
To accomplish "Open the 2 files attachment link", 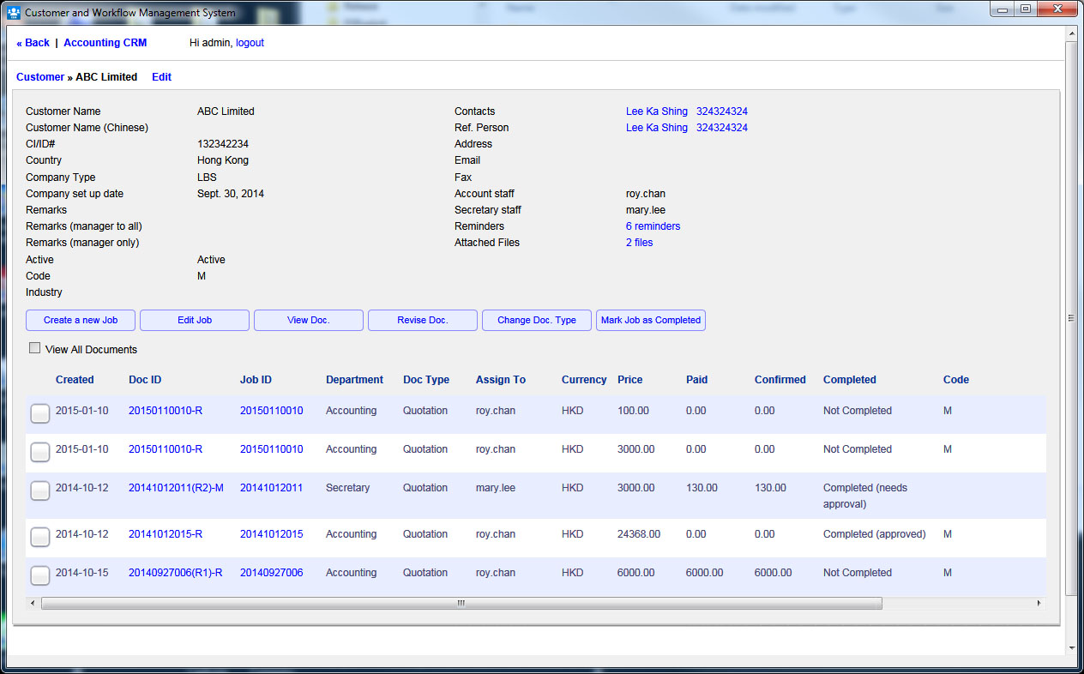I will (640, 243).
